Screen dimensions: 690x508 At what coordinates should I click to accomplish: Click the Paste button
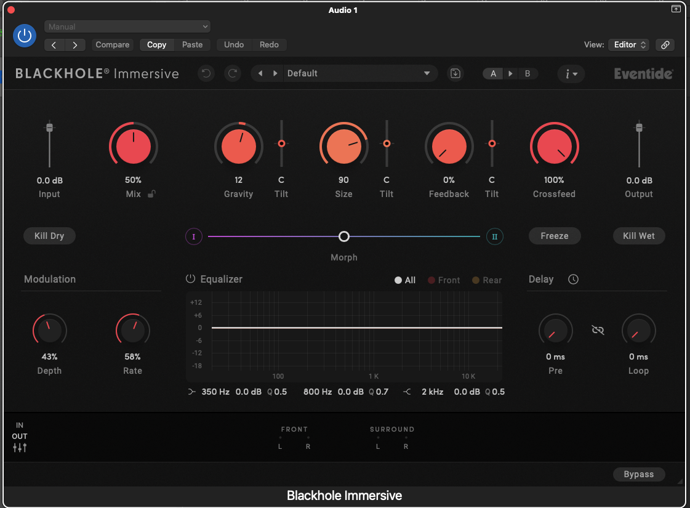tap(192, 45)
